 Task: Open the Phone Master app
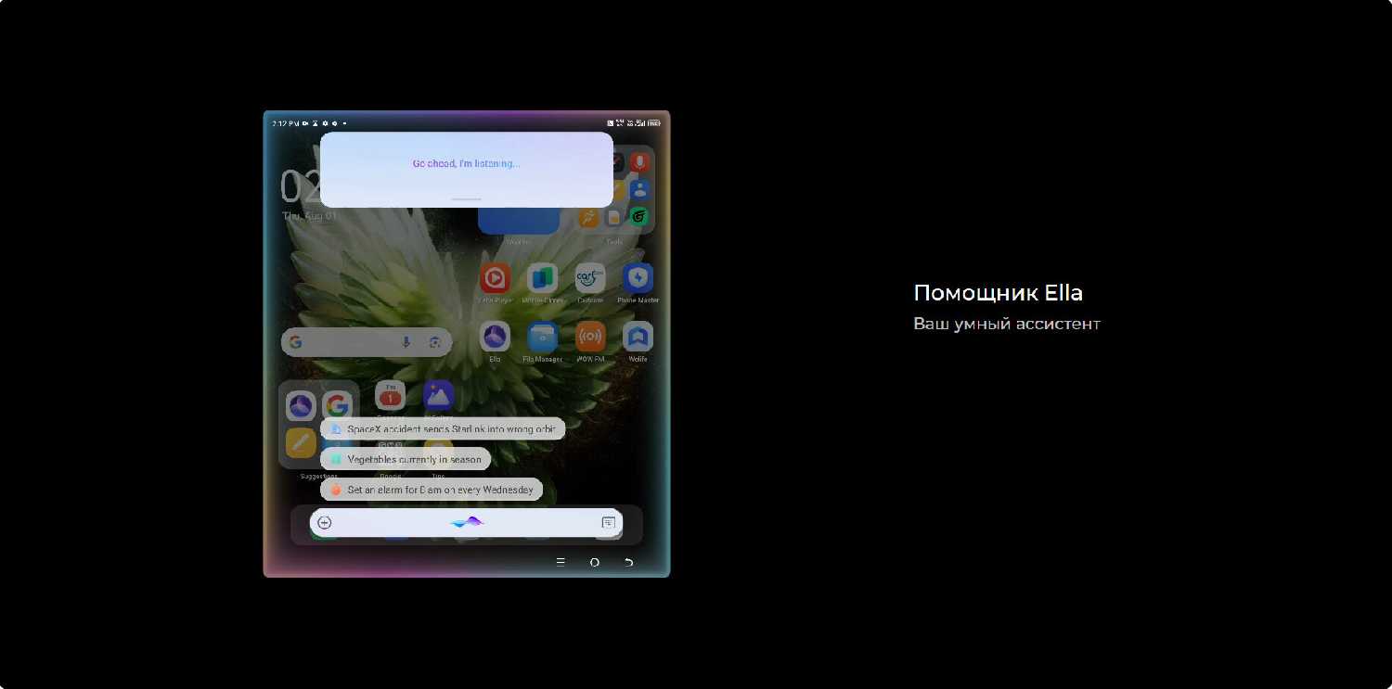(638, 278)
